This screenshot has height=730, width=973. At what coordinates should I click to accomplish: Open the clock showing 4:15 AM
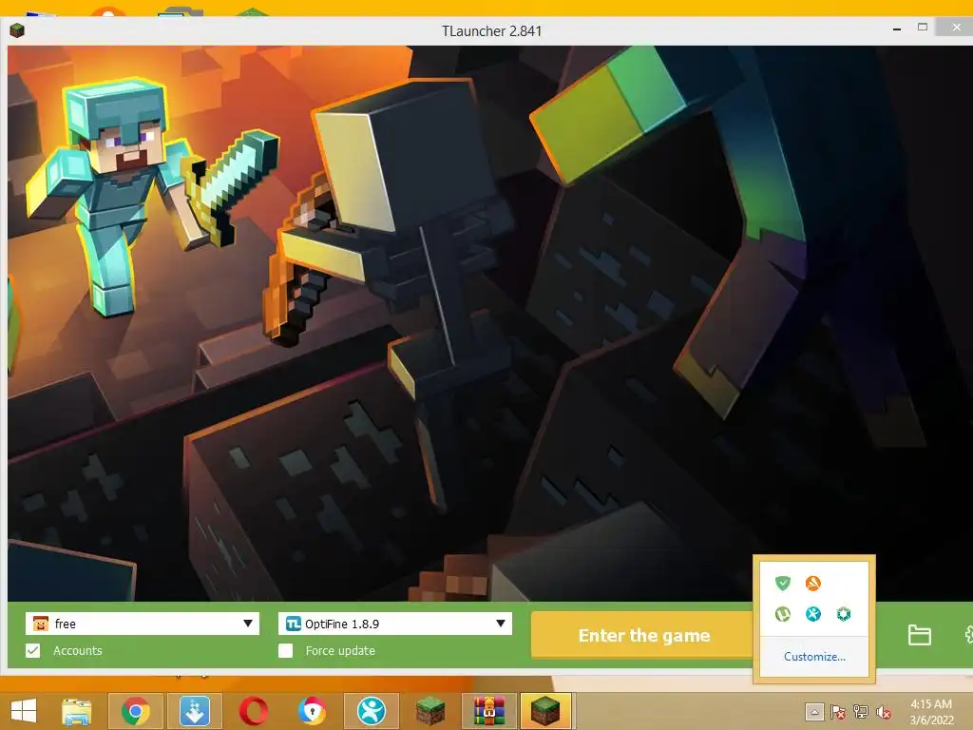tap(931, 711)
